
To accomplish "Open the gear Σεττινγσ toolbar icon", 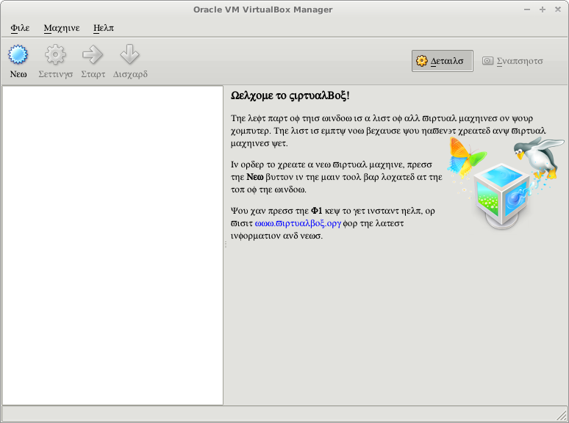I will click(x=55, y=55).
